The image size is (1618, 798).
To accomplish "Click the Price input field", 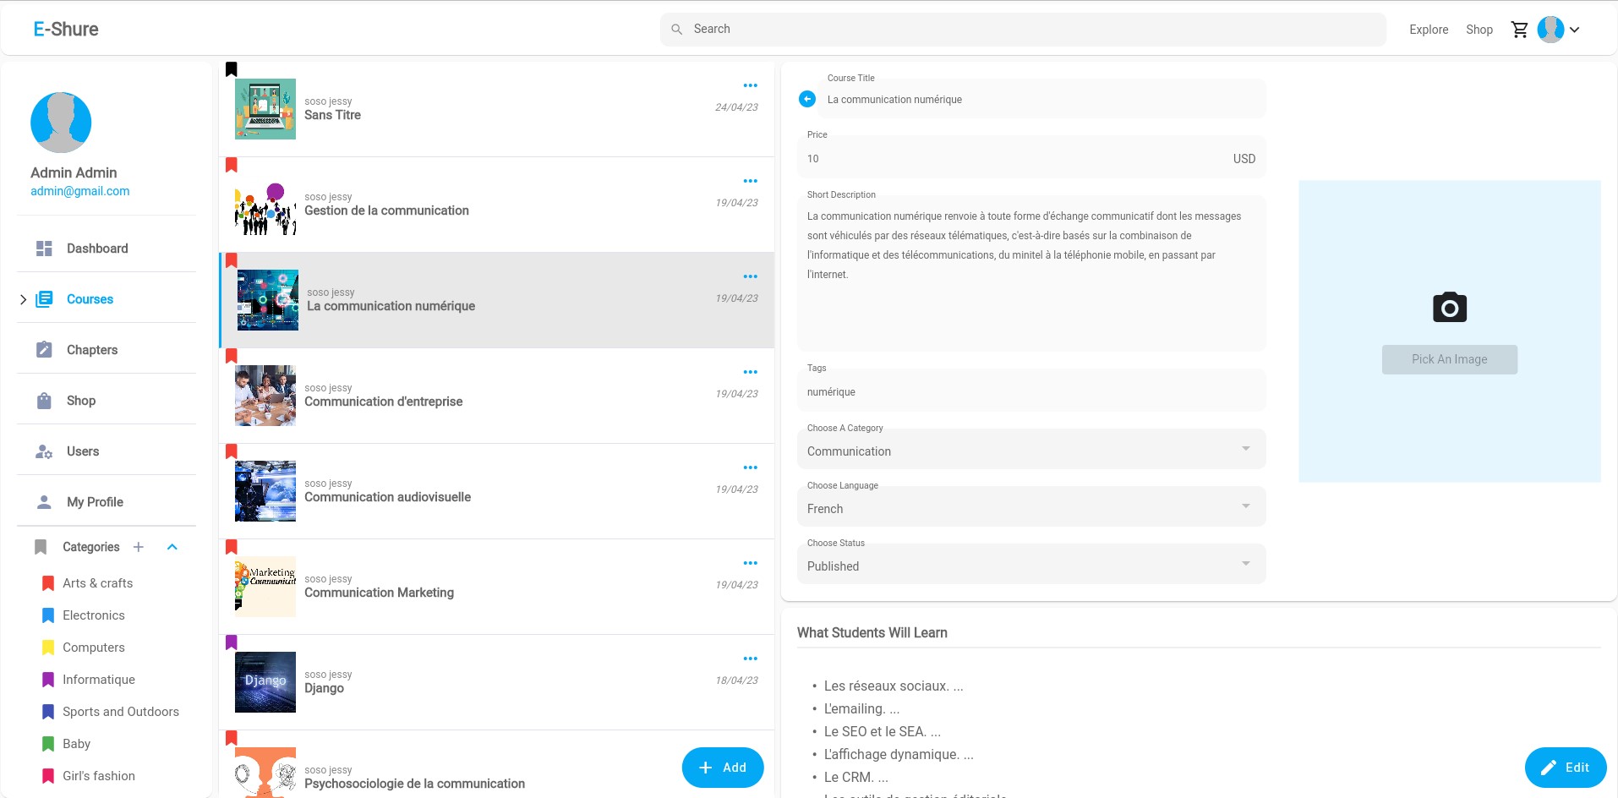I will click(x=1014, y=159).
